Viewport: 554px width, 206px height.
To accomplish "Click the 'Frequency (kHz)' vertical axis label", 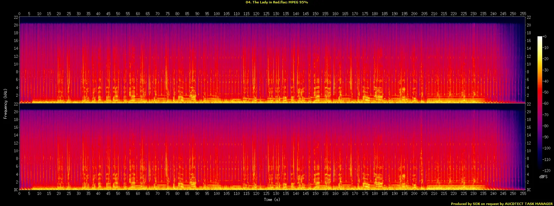I will pyautogui.click(x=5, y=103).
